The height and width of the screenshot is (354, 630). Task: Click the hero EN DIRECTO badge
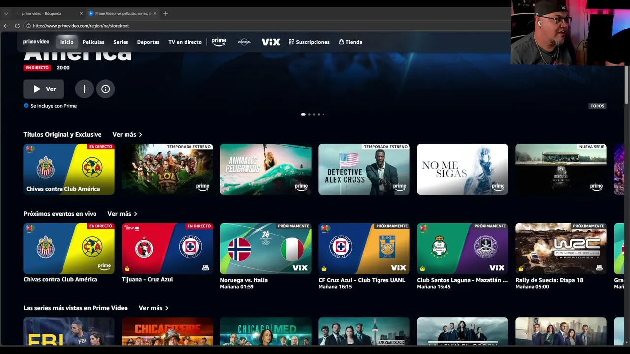[37, 68]
